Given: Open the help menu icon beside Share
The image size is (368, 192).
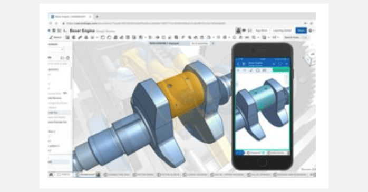Looking at the screenshot, I should pyautogui.click(x=311, y=31).
